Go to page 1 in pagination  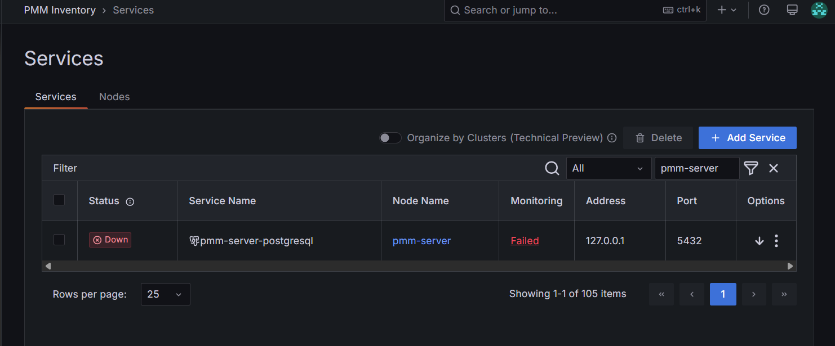pyautogui.click(x=723, y=294)
